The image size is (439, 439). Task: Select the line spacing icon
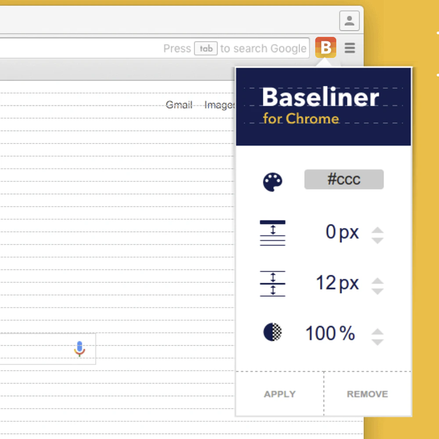(273, 283)
